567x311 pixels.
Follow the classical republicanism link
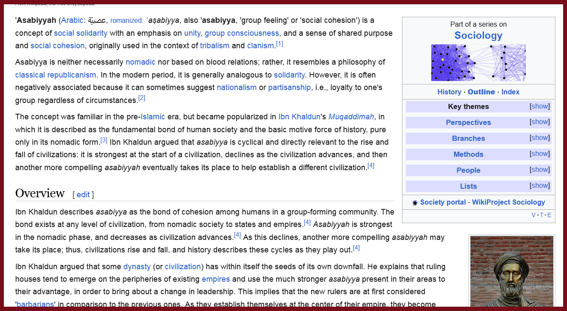[x=56, y=75]
